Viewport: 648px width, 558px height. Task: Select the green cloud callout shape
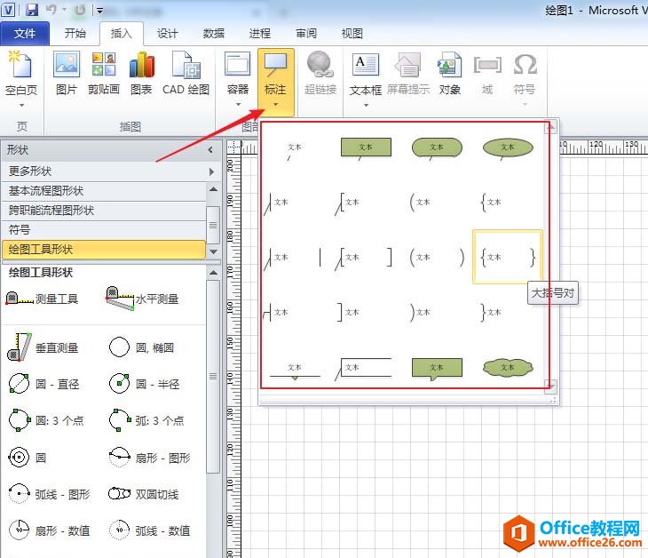(x=507, y=367)
